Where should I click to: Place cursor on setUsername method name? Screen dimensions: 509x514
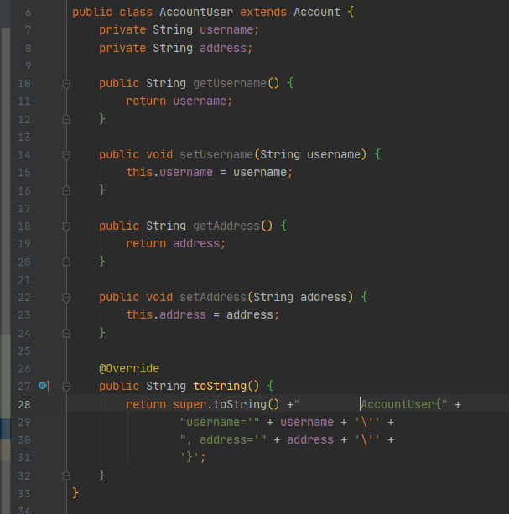[216, 154]
